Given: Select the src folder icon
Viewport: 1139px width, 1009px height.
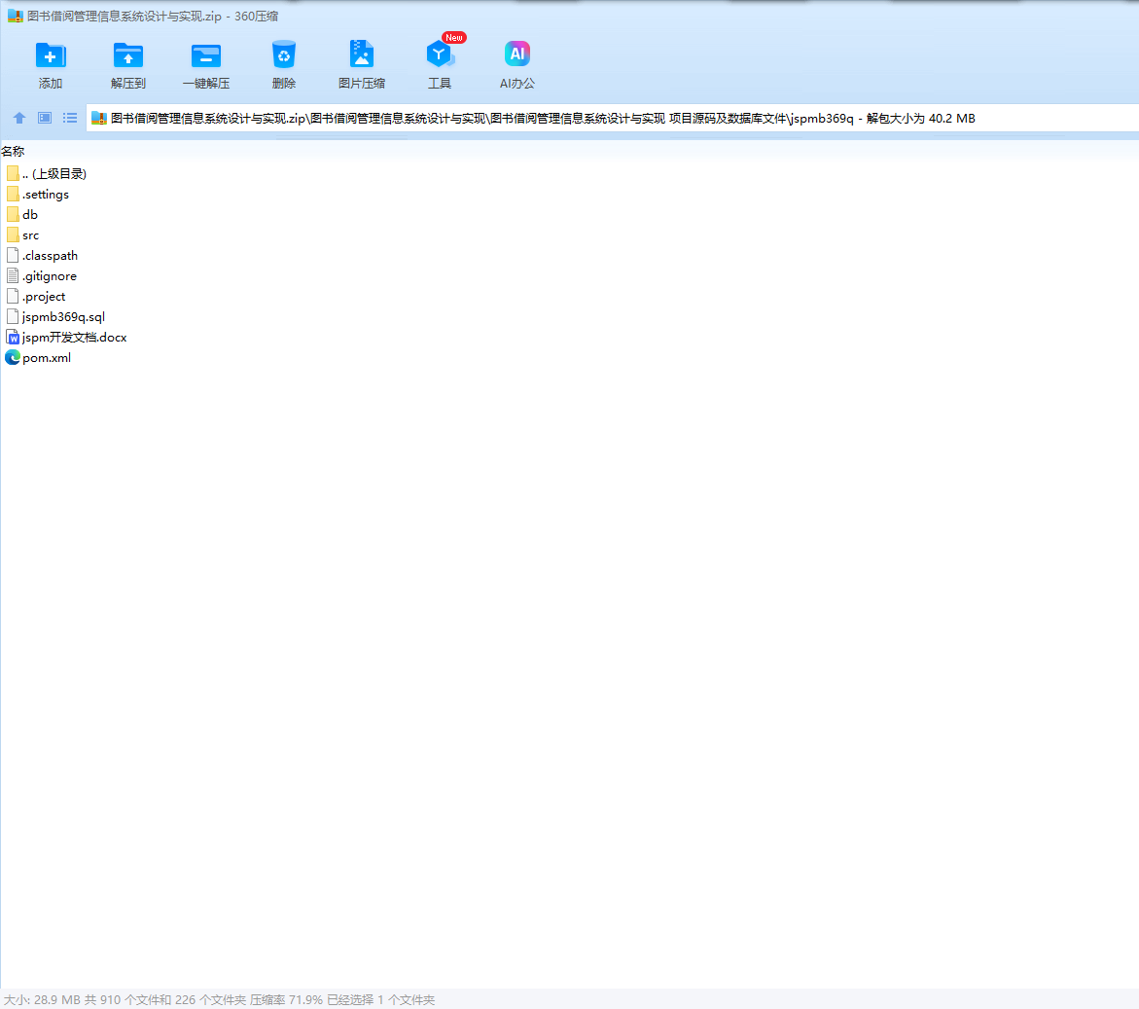Looking at the screenshot, I should point(13,234).
